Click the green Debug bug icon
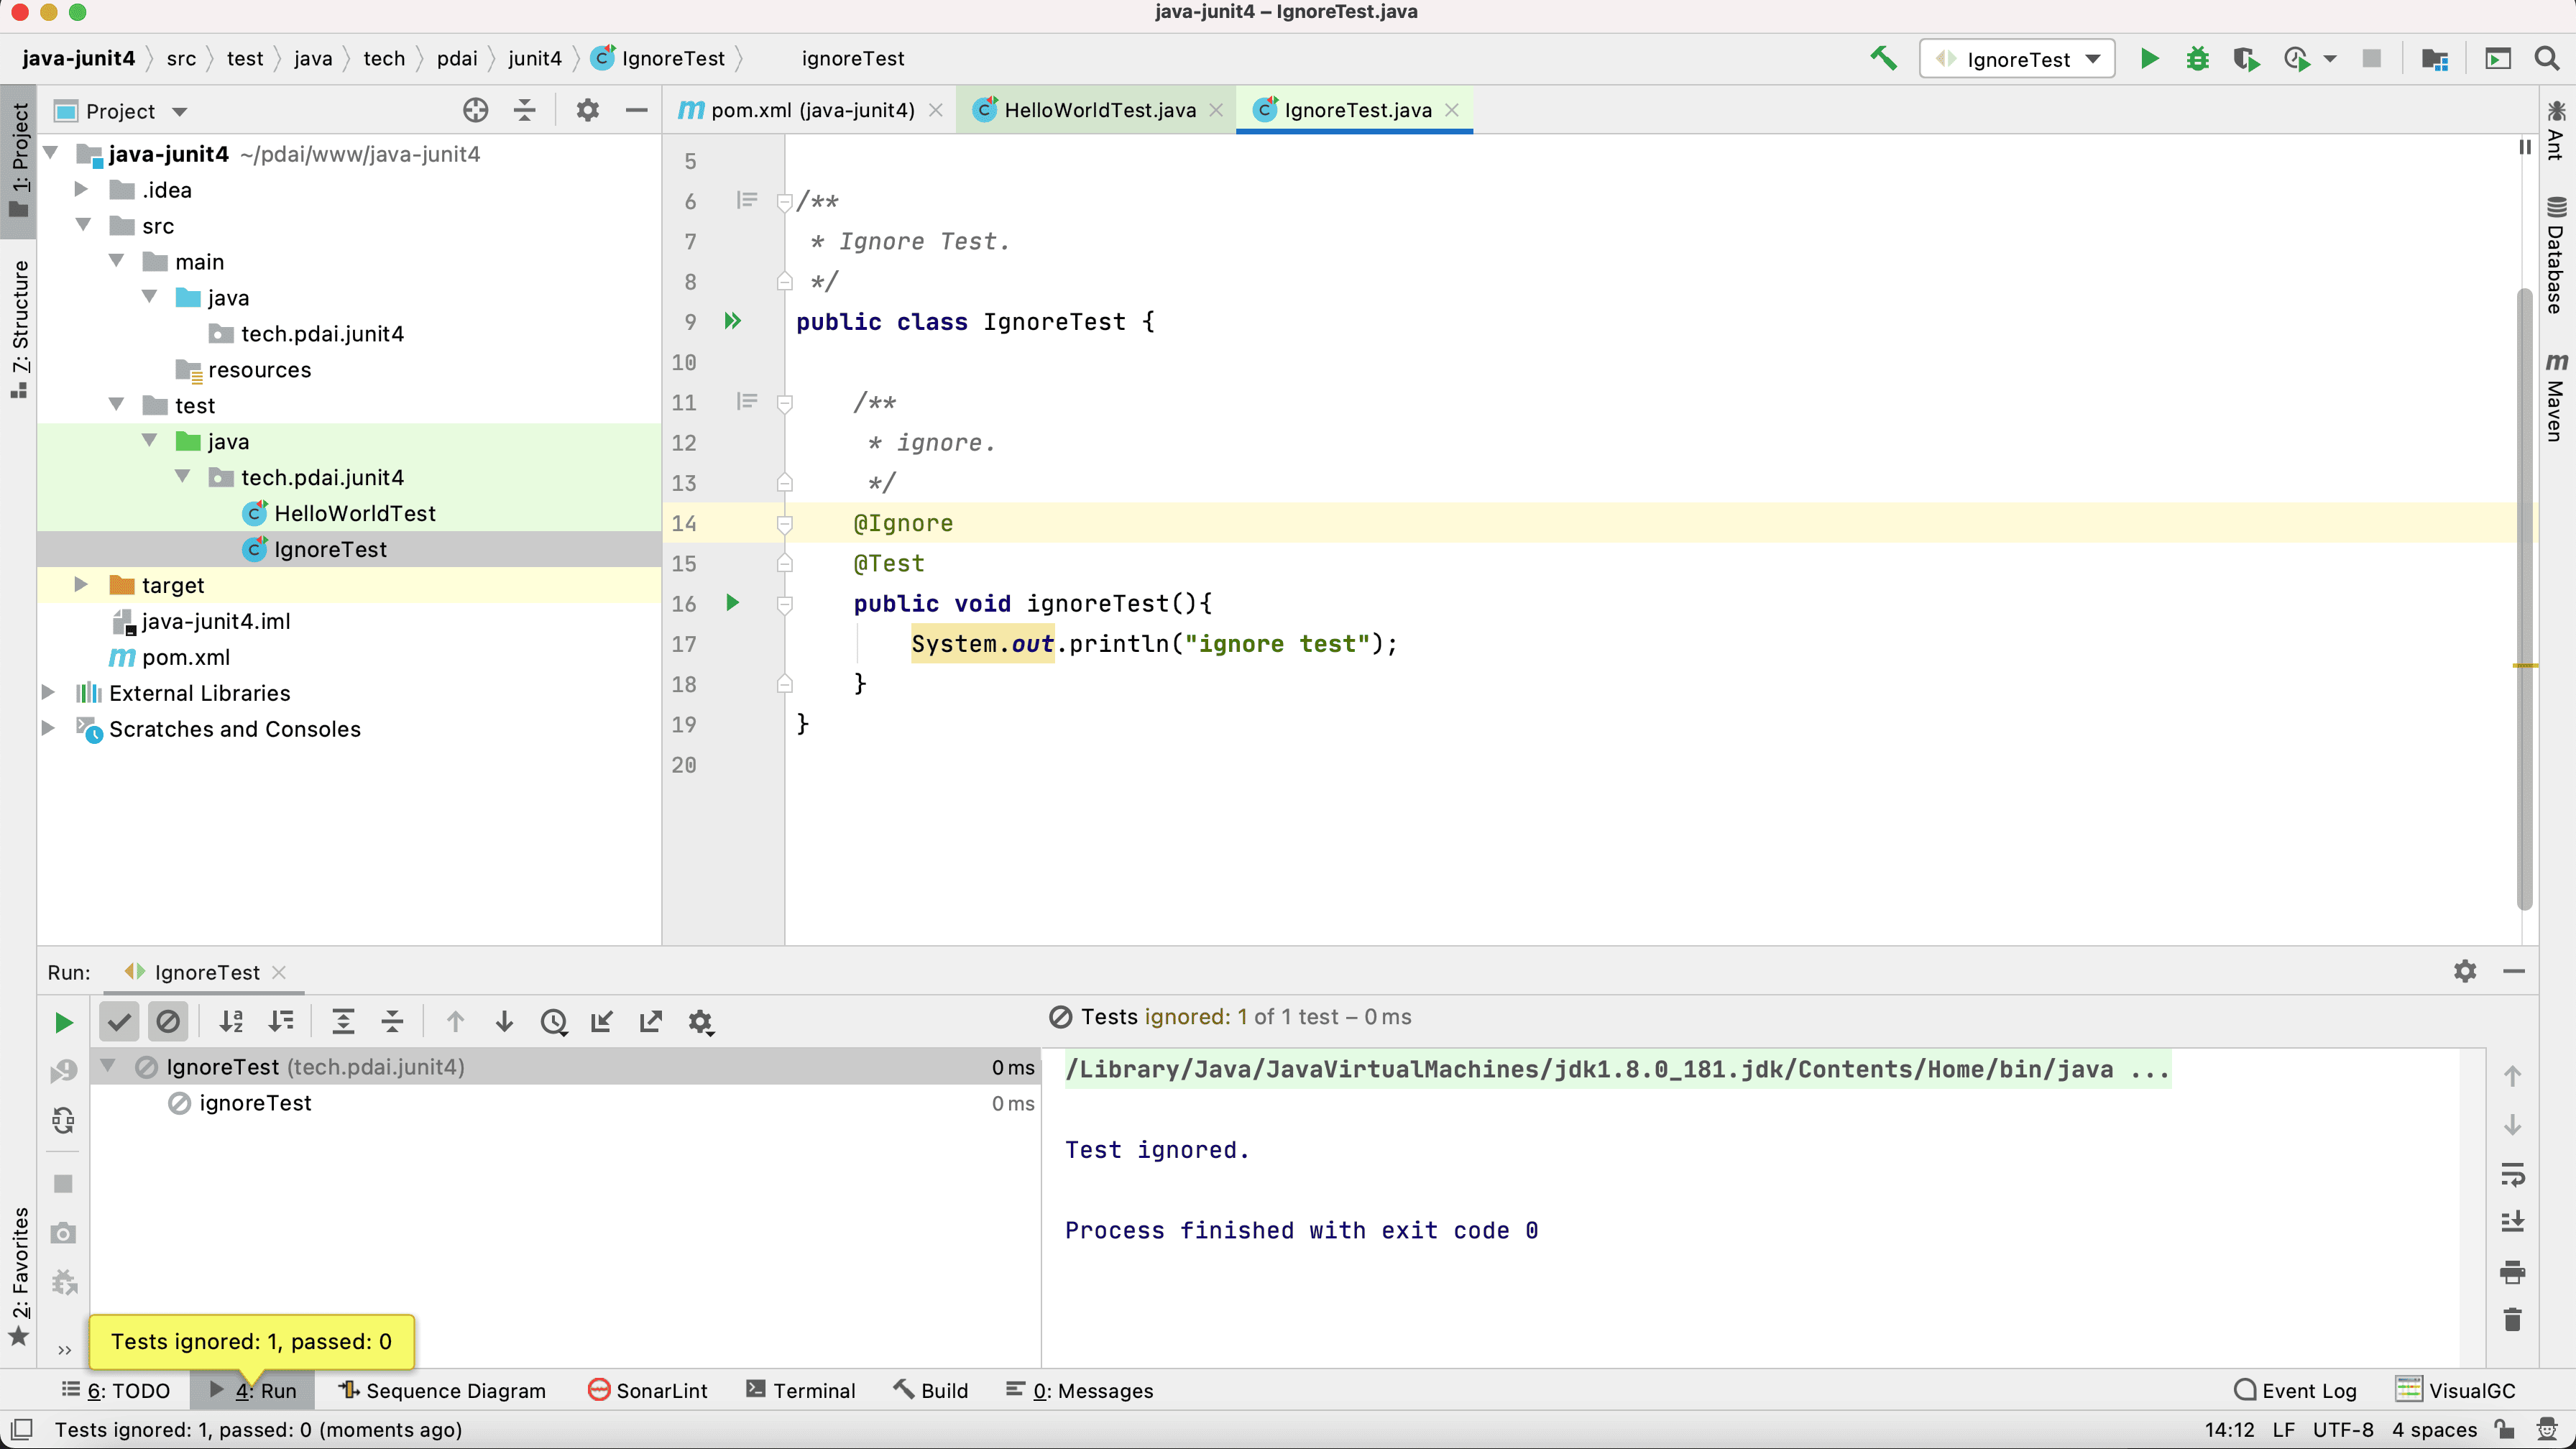 tap(2197, 59)
